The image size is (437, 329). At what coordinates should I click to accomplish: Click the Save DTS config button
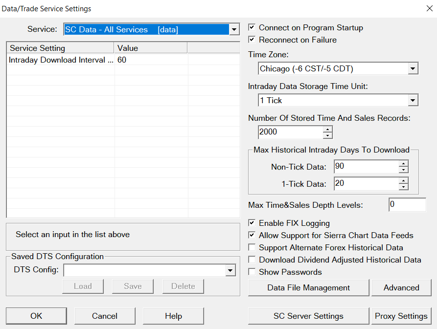133,286
